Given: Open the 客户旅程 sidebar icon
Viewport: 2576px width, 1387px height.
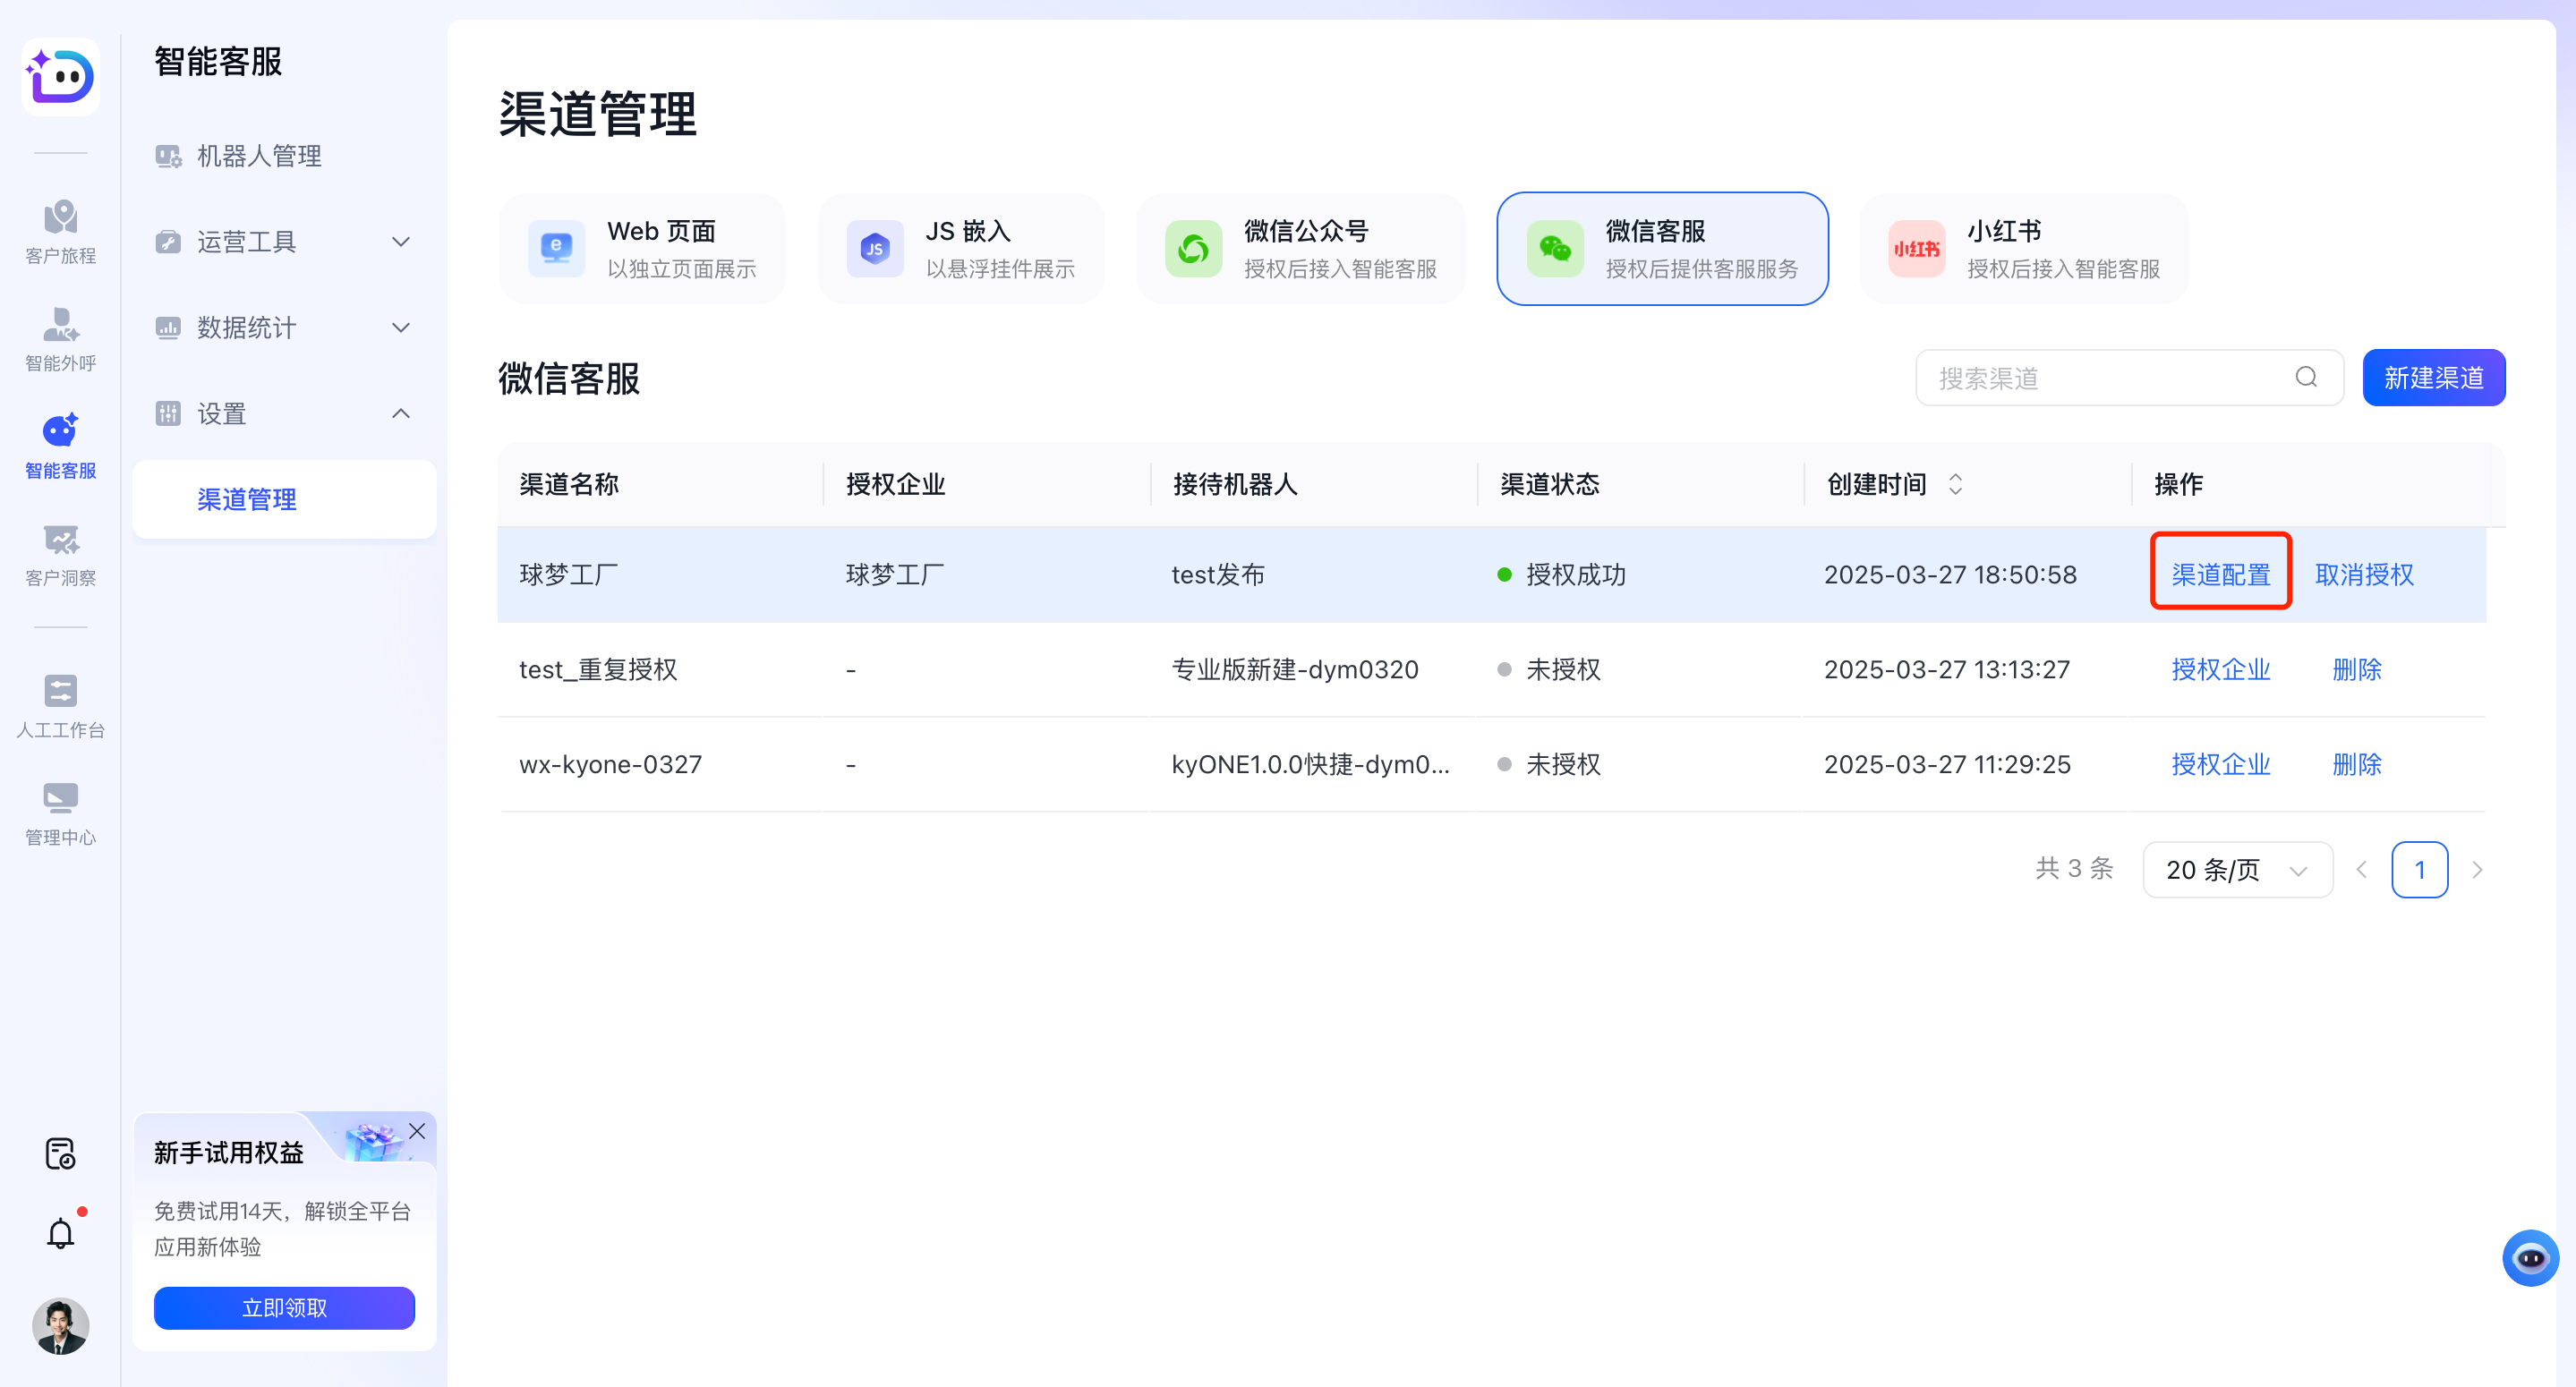Looking at the screenshot, I should 60,230.
